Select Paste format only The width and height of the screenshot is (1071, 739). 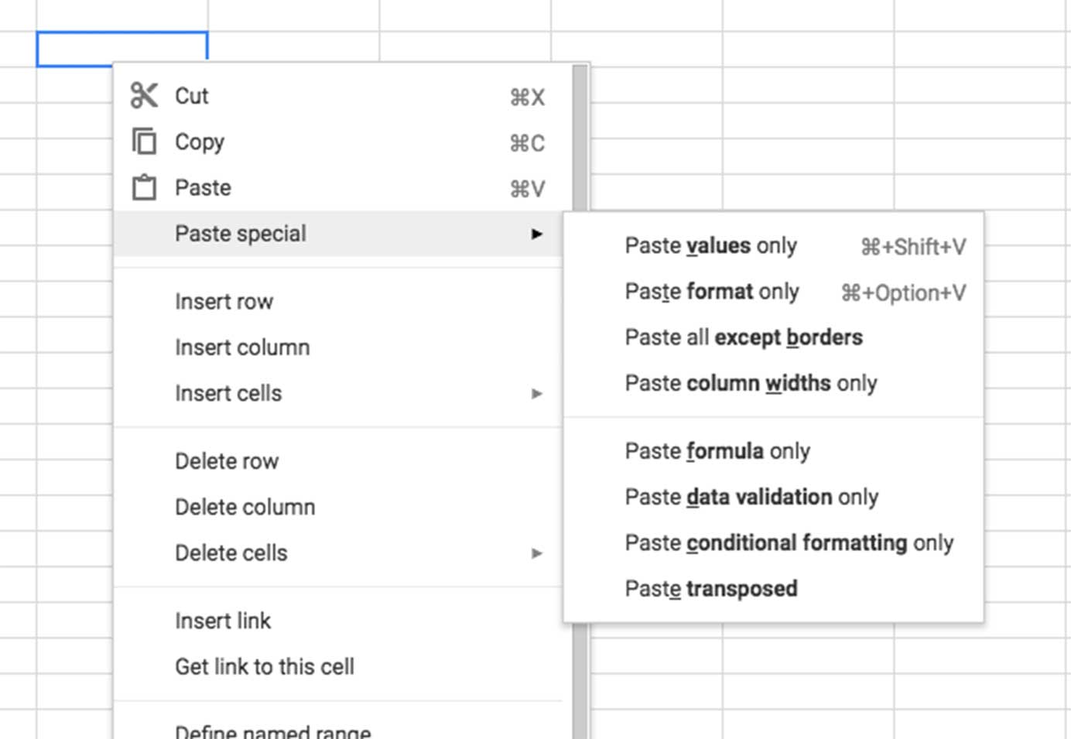pos(711,292)
